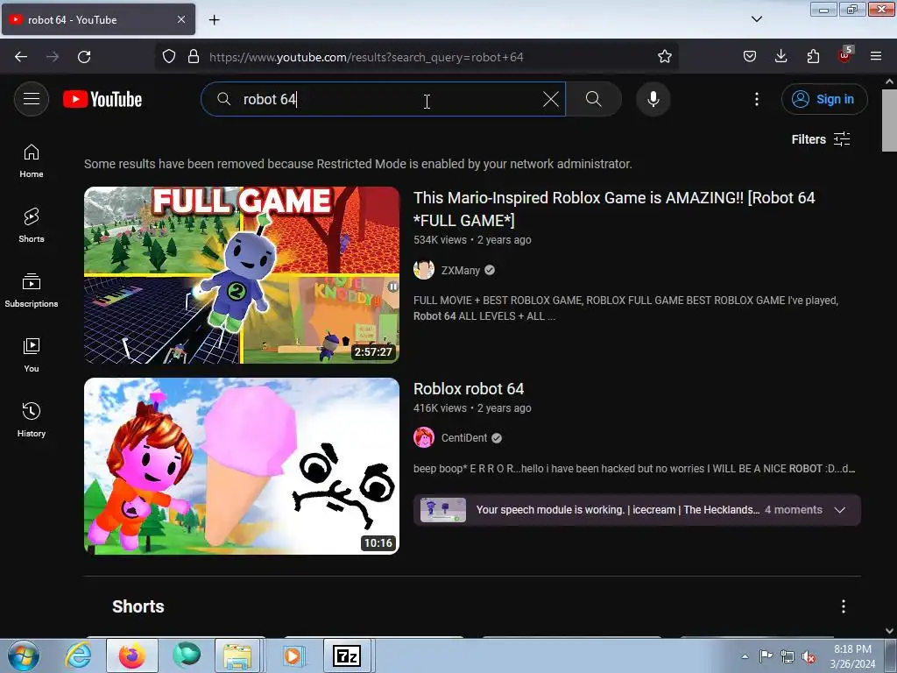The width and height of the screenshot is (897, 673).
Task: Open a new browser tab
Action: (x=214, y=20)
